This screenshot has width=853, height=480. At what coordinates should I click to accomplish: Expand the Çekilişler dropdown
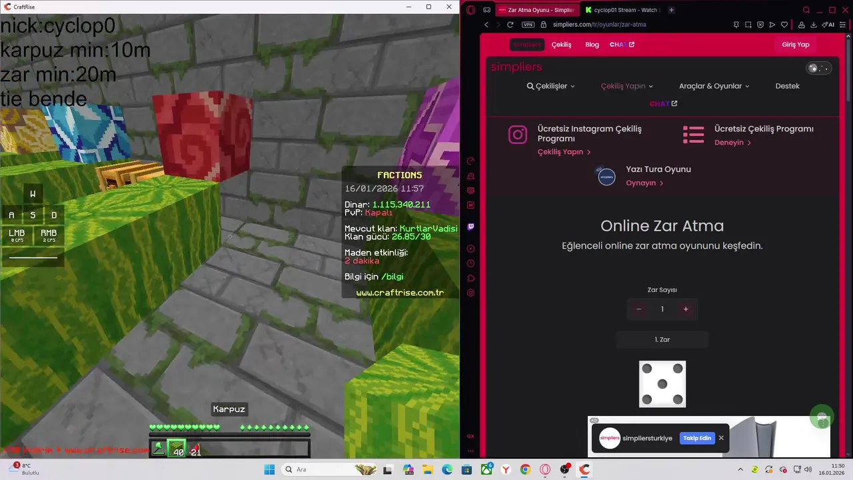pos(550,86)
